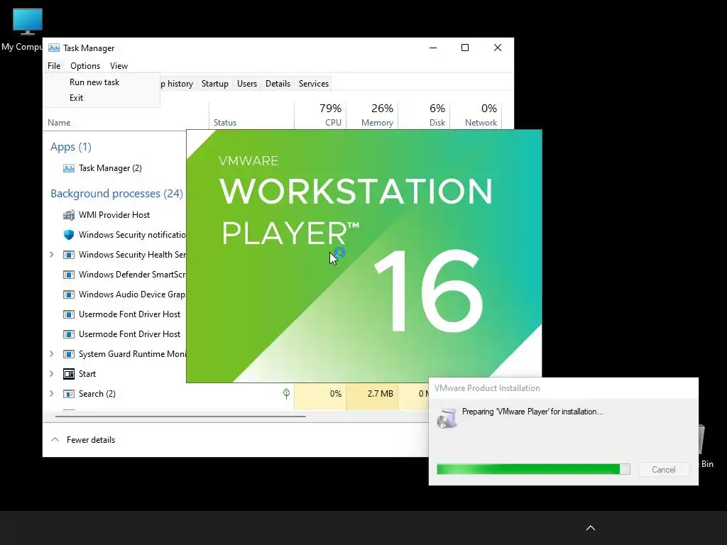Screen dimensions: 727x545
Task: Switch to App history tab
Action: 177,84
